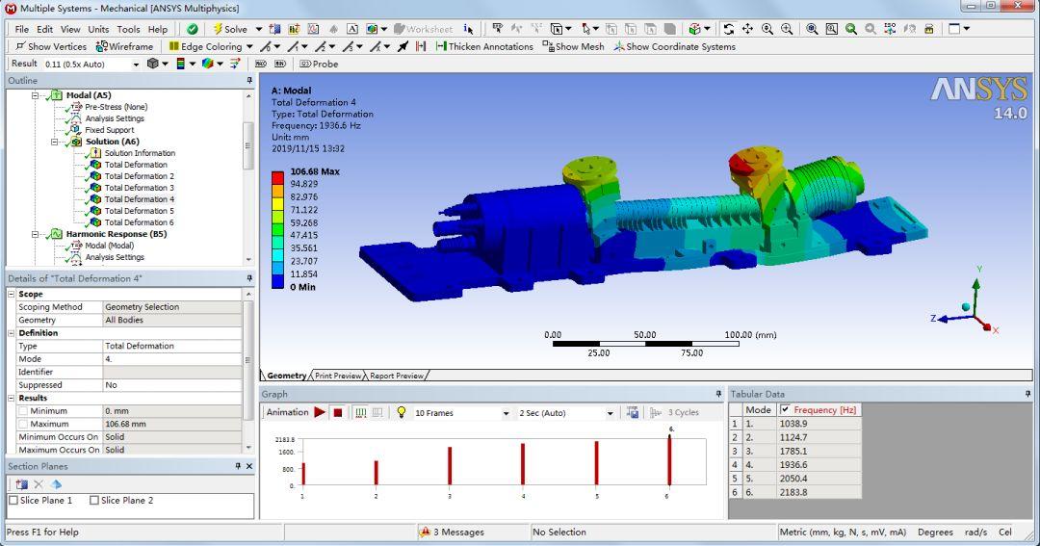
Task: Toggle Show Coordinate Systems
Action: click(x=674, y=46)
